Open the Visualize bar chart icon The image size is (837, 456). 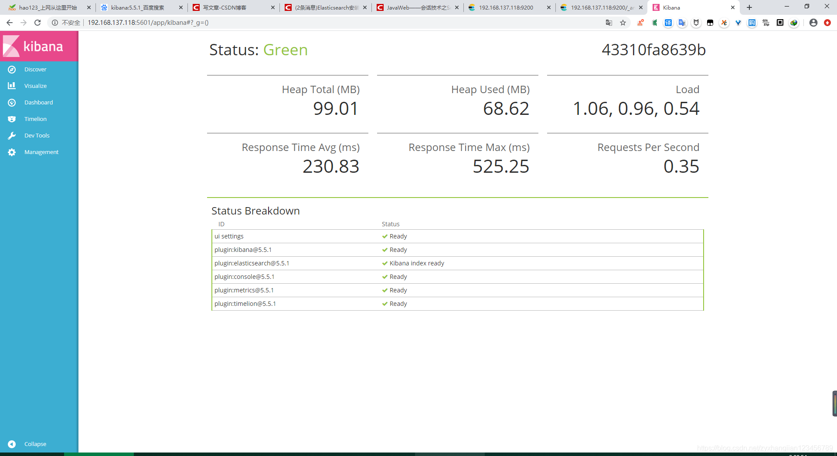[12, 86]
